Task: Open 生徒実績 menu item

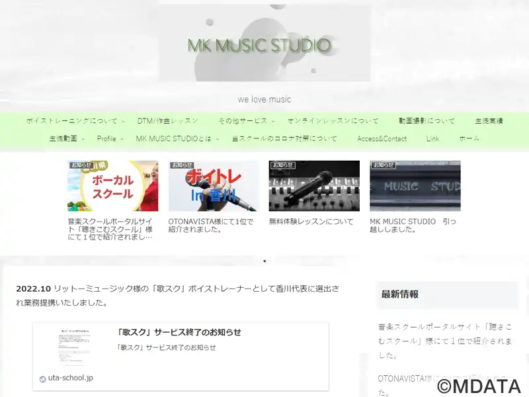Action: (x=489, y=121)
